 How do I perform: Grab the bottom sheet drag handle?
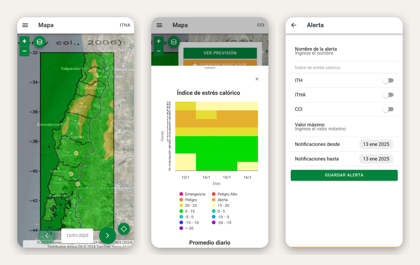[x=210, y=68]
